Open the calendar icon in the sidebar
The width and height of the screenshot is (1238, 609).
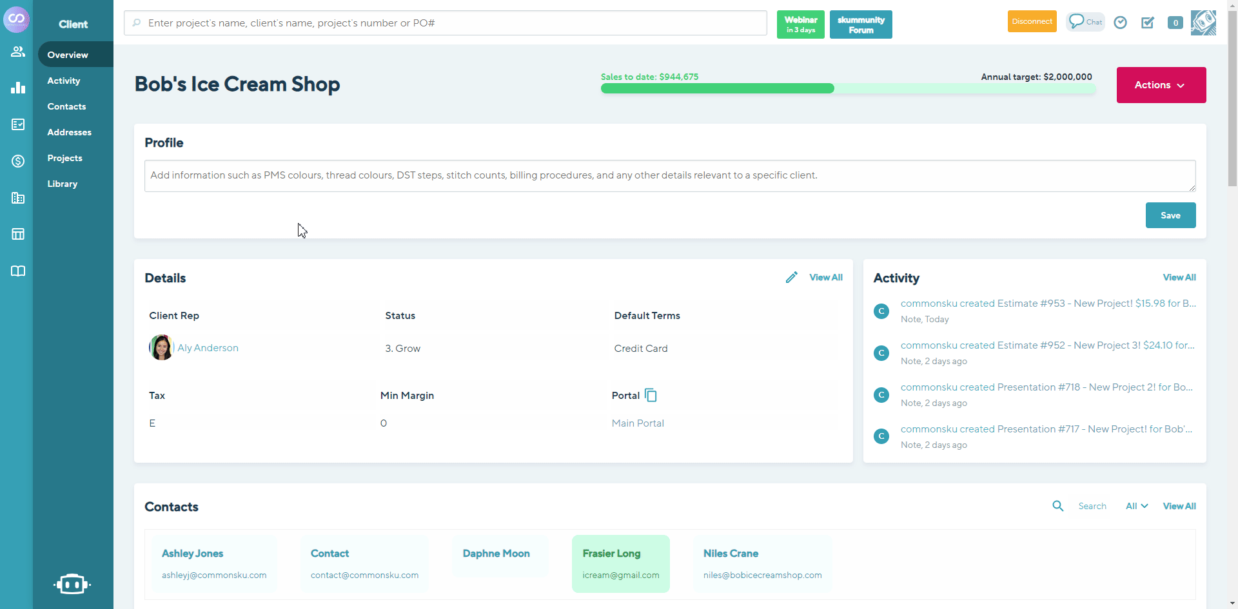pos(17,234)
